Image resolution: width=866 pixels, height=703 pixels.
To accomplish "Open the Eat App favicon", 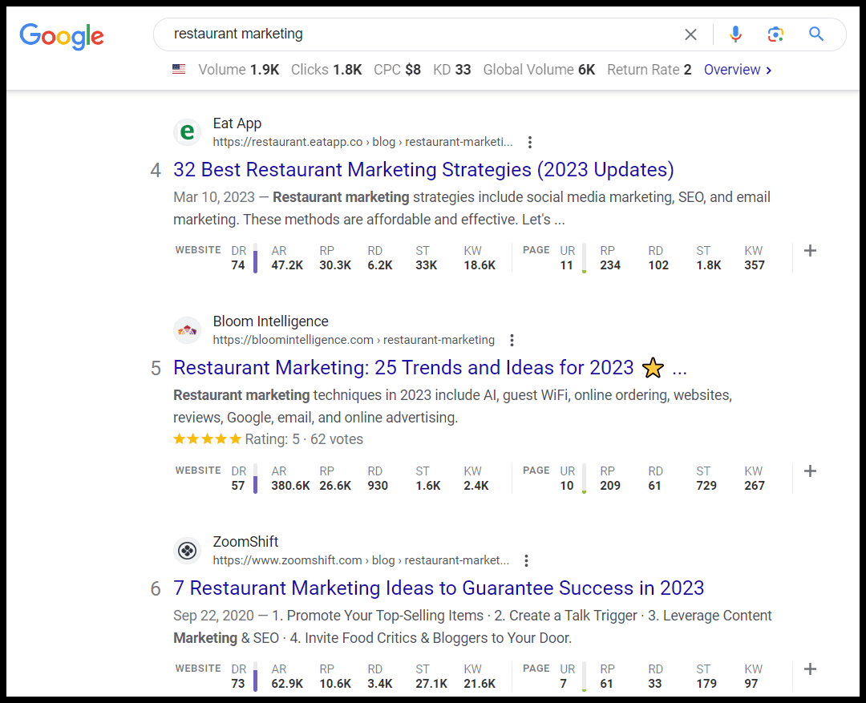I will tap(187, 132).
